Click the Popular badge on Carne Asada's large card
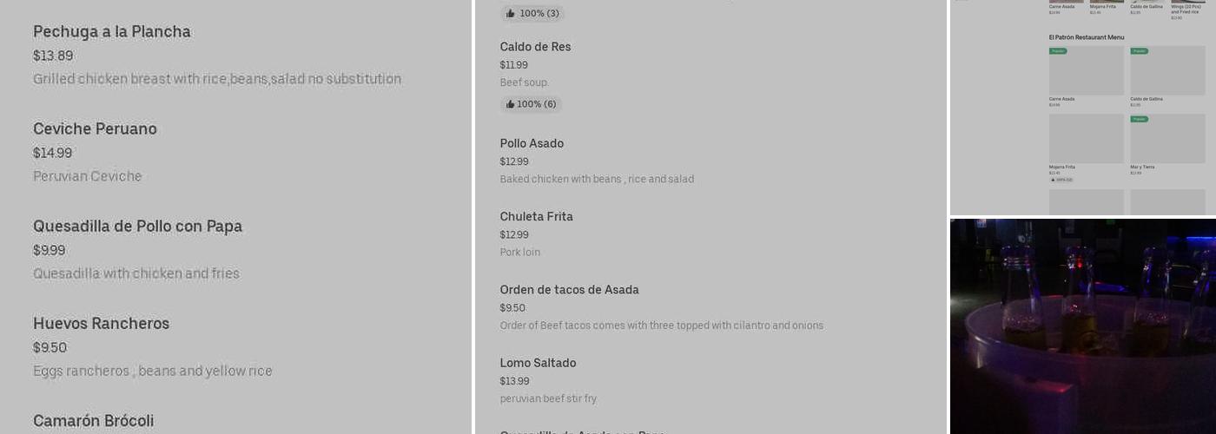 [x=1058, y=51]
